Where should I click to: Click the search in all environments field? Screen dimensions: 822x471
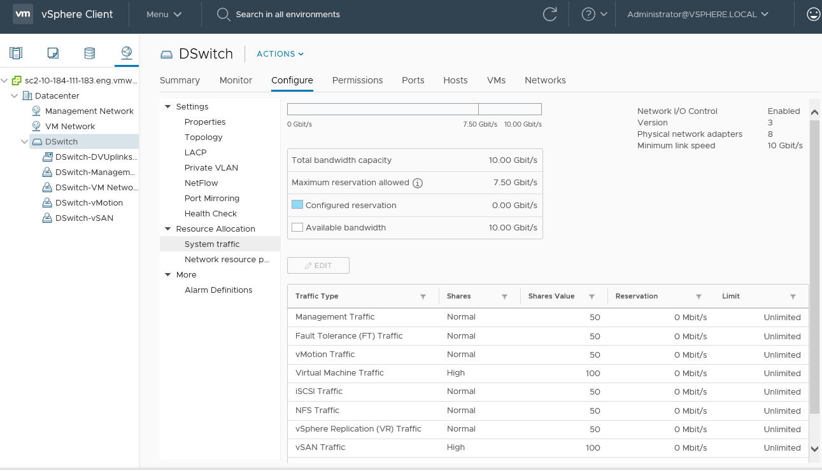pyautogui.click(x=288, y=15)
